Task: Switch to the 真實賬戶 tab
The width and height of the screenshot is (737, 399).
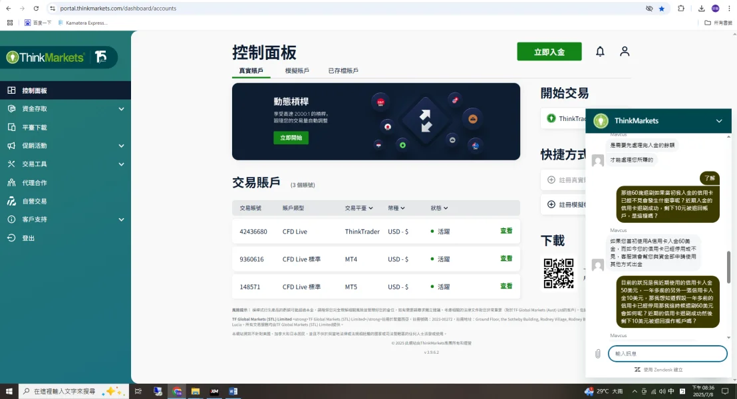Action: [251, 70]
